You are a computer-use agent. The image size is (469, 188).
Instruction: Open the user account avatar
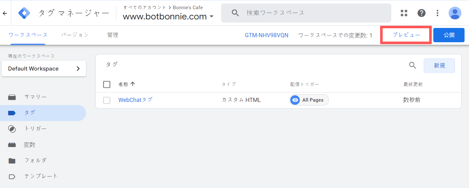(x=455, y=13)
